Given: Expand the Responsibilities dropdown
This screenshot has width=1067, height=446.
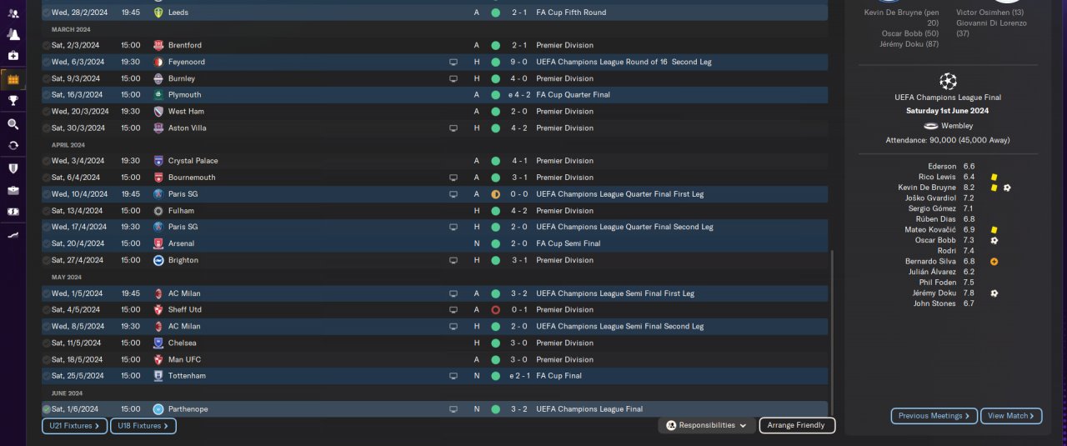Looking at the screenshot, I should coord(706,425).
